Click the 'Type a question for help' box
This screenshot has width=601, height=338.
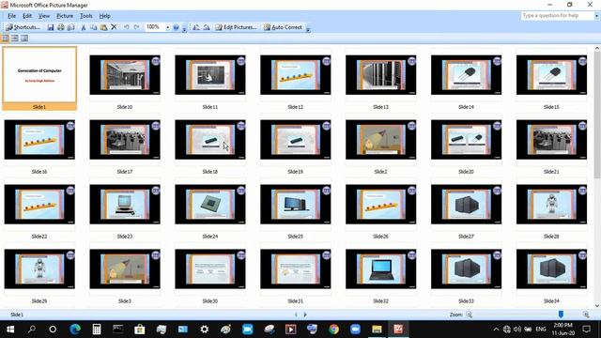point(558,16)
